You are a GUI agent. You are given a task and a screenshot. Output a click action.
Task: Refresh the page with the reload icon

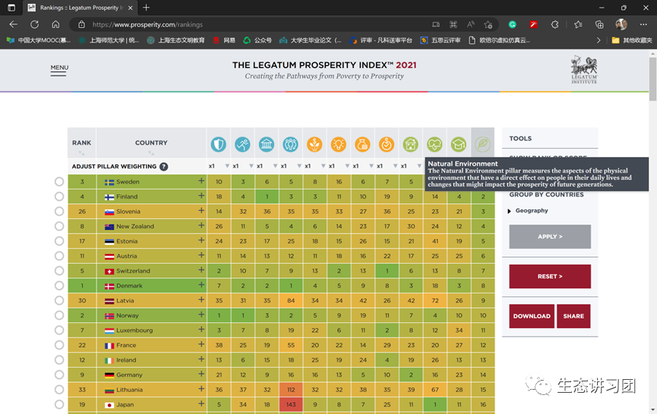click(x=34, y=25)
